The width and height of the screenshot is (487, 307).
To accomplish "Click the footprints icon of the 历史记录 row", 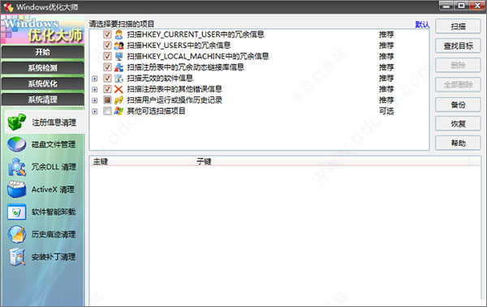I will (x=119, y=100).
